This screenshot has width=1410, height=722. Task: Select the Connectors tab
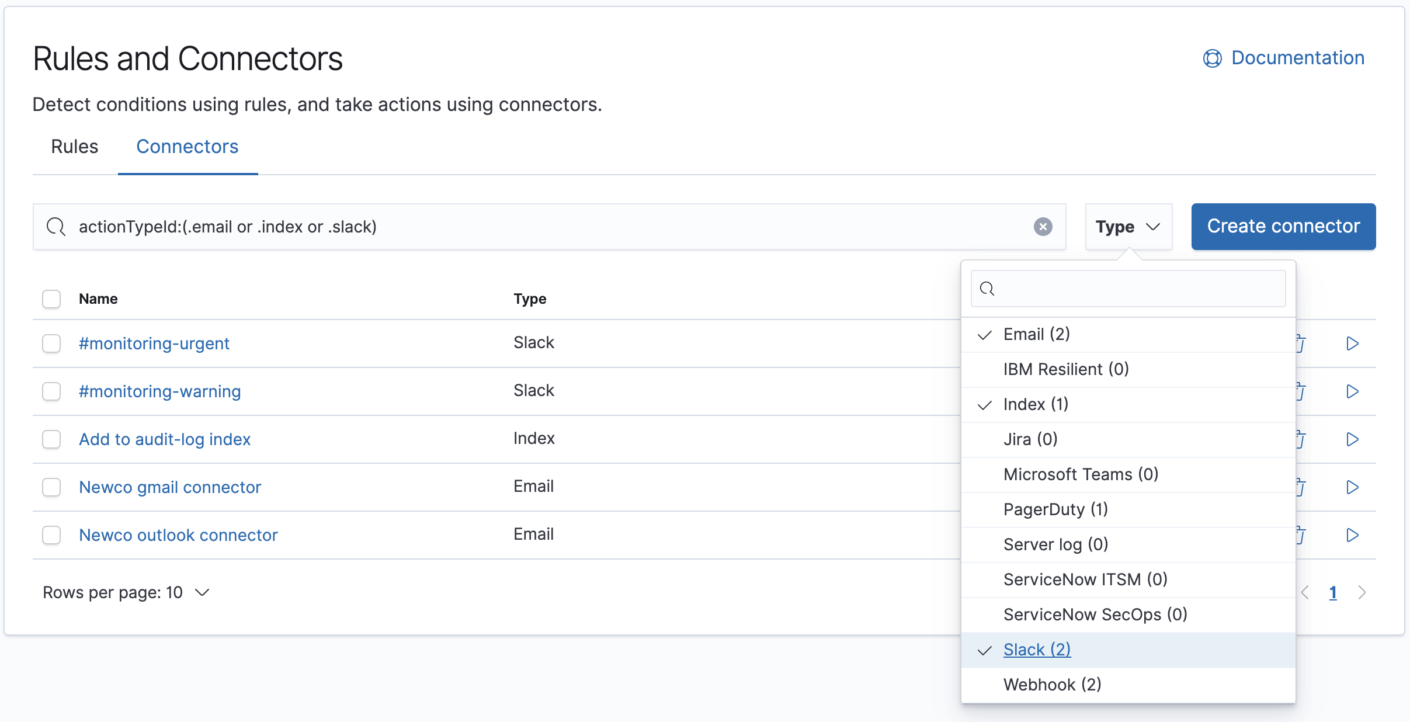coord(187,147)
